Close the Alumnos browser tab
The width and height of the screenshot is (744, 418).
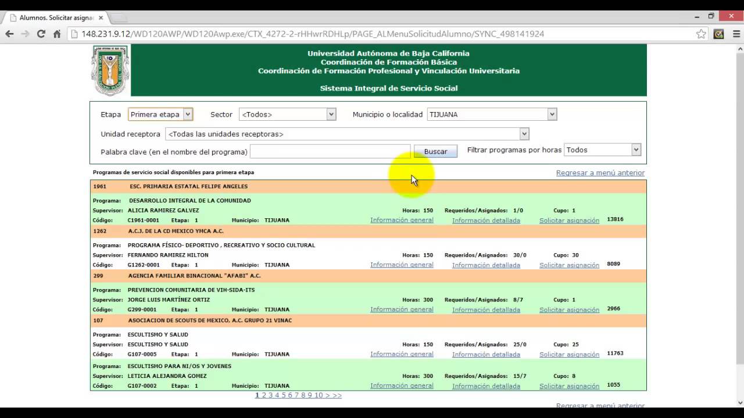point(101,17)
